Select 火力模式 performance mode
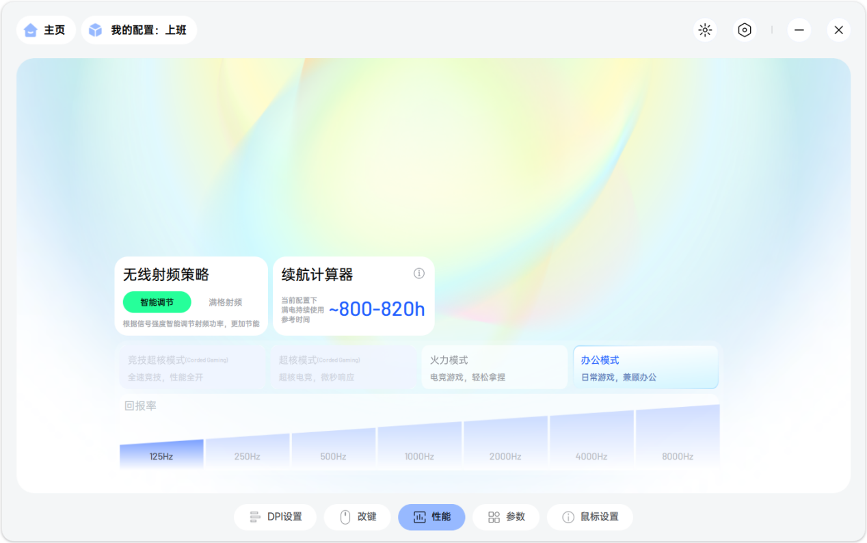 pyautogui.click(x=494, y=367)
